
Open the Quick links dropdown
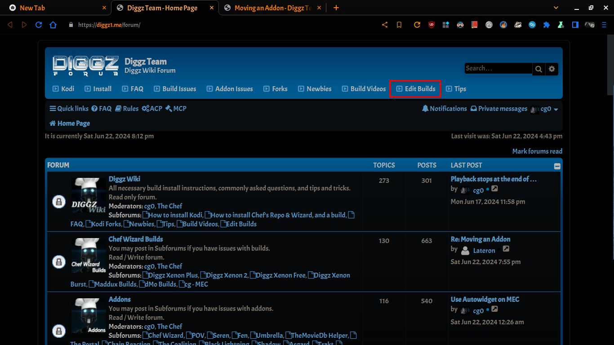coord(69,109)
